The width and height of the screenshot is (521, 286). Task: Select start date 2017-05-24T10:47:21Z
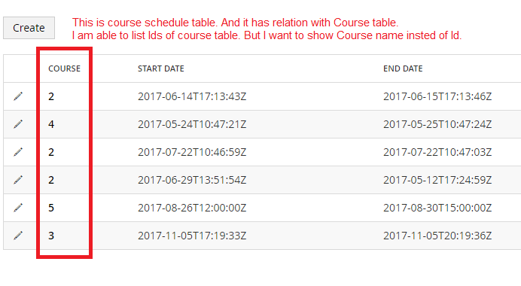tap(192, 124)
